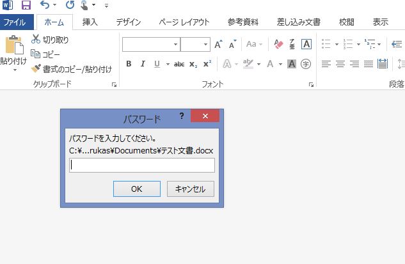The width and height of the screenshot is (405, 264).
Task: Click the password dialog help ? icon
Action: click(x=182, y=116)
